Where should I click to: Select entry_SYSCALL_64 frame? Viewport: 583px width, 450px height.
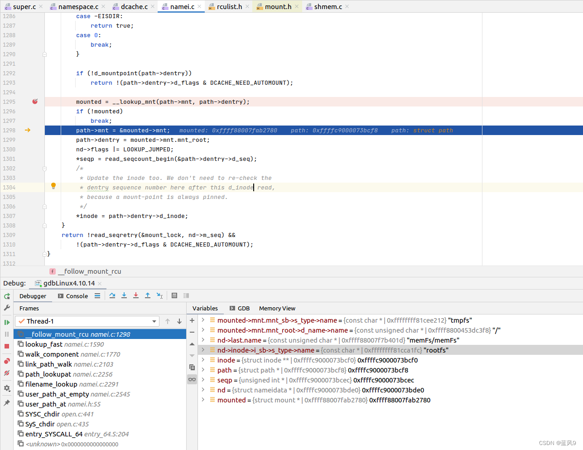(100, 434)
